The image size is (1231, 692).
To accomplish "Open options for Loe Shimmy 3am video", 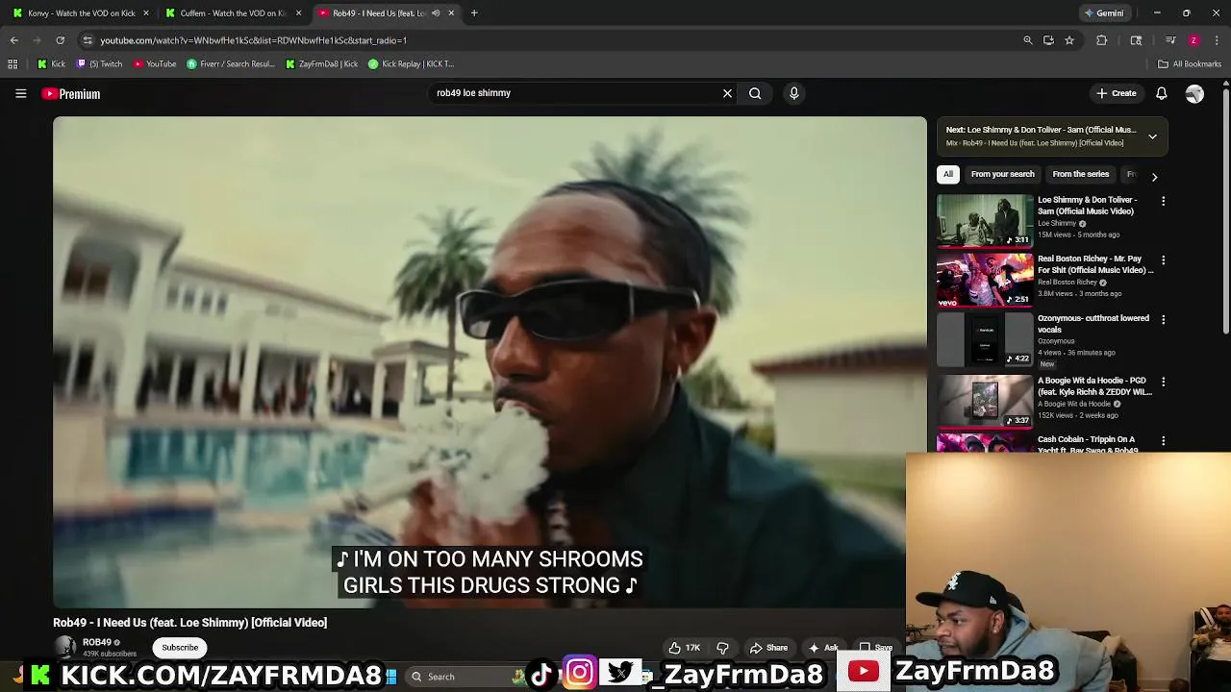I will click(x=1163, y=201).
